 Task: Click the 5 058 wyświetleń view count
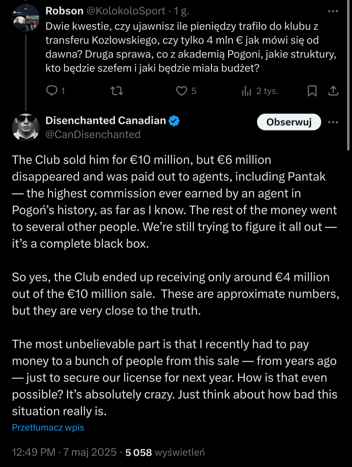(165, 452)
